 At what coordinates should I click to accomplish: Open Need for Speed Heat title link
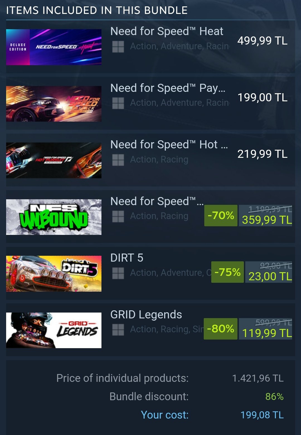tap(167, 31)
